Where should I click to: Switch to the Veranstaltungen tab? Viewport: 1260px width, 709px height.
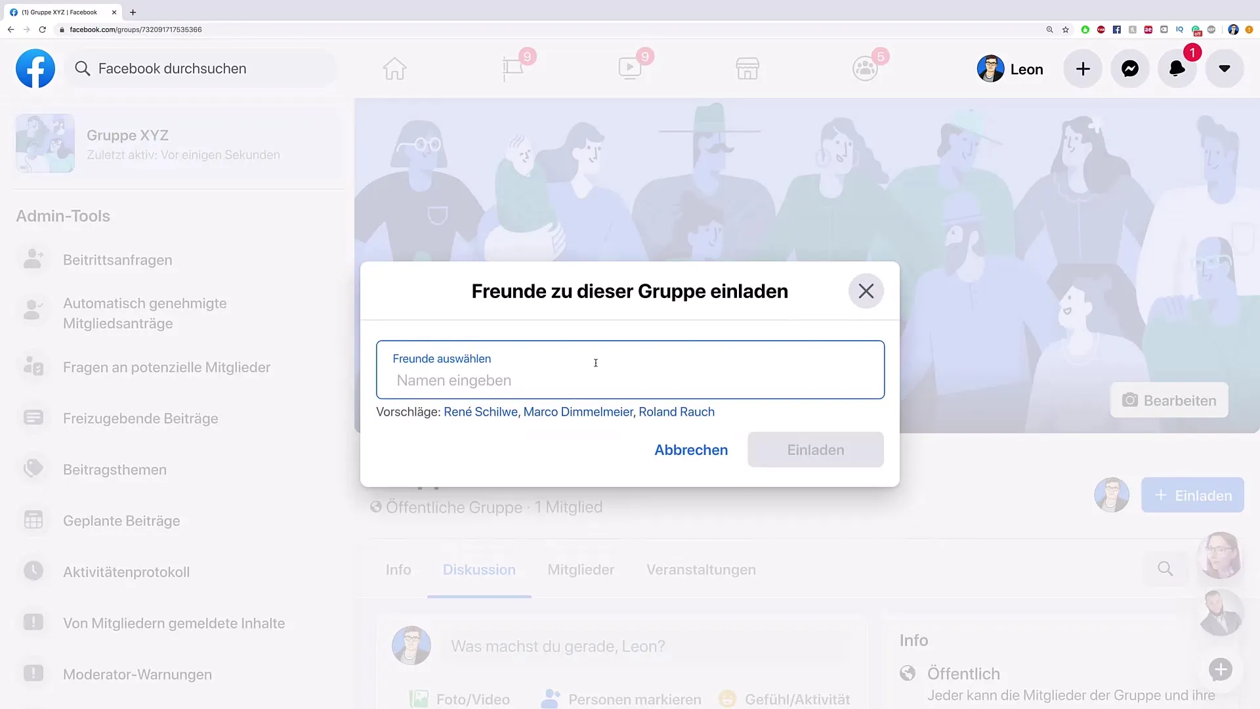tap(701, 570)
